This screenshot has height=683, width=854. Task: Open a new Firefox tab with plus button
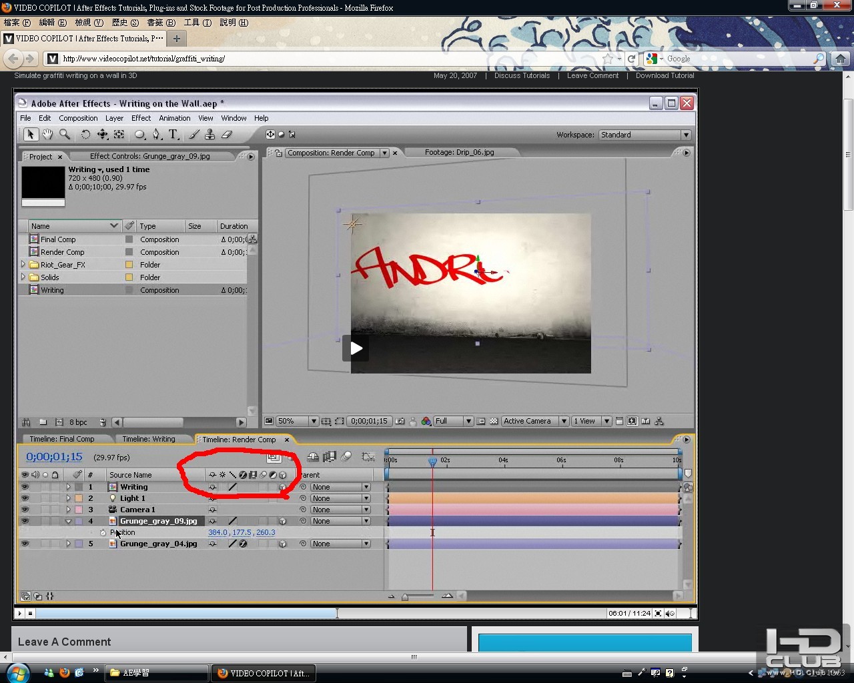(x=177, y=39)
